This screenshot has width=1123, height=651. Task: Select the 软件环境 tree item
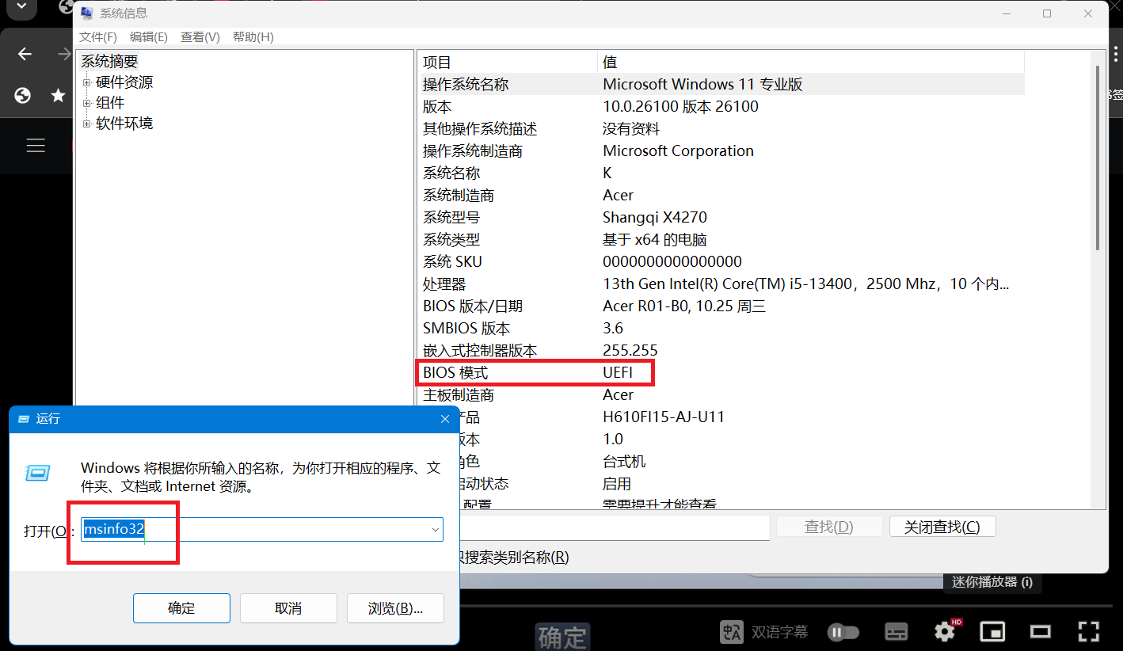click(124, 124)
